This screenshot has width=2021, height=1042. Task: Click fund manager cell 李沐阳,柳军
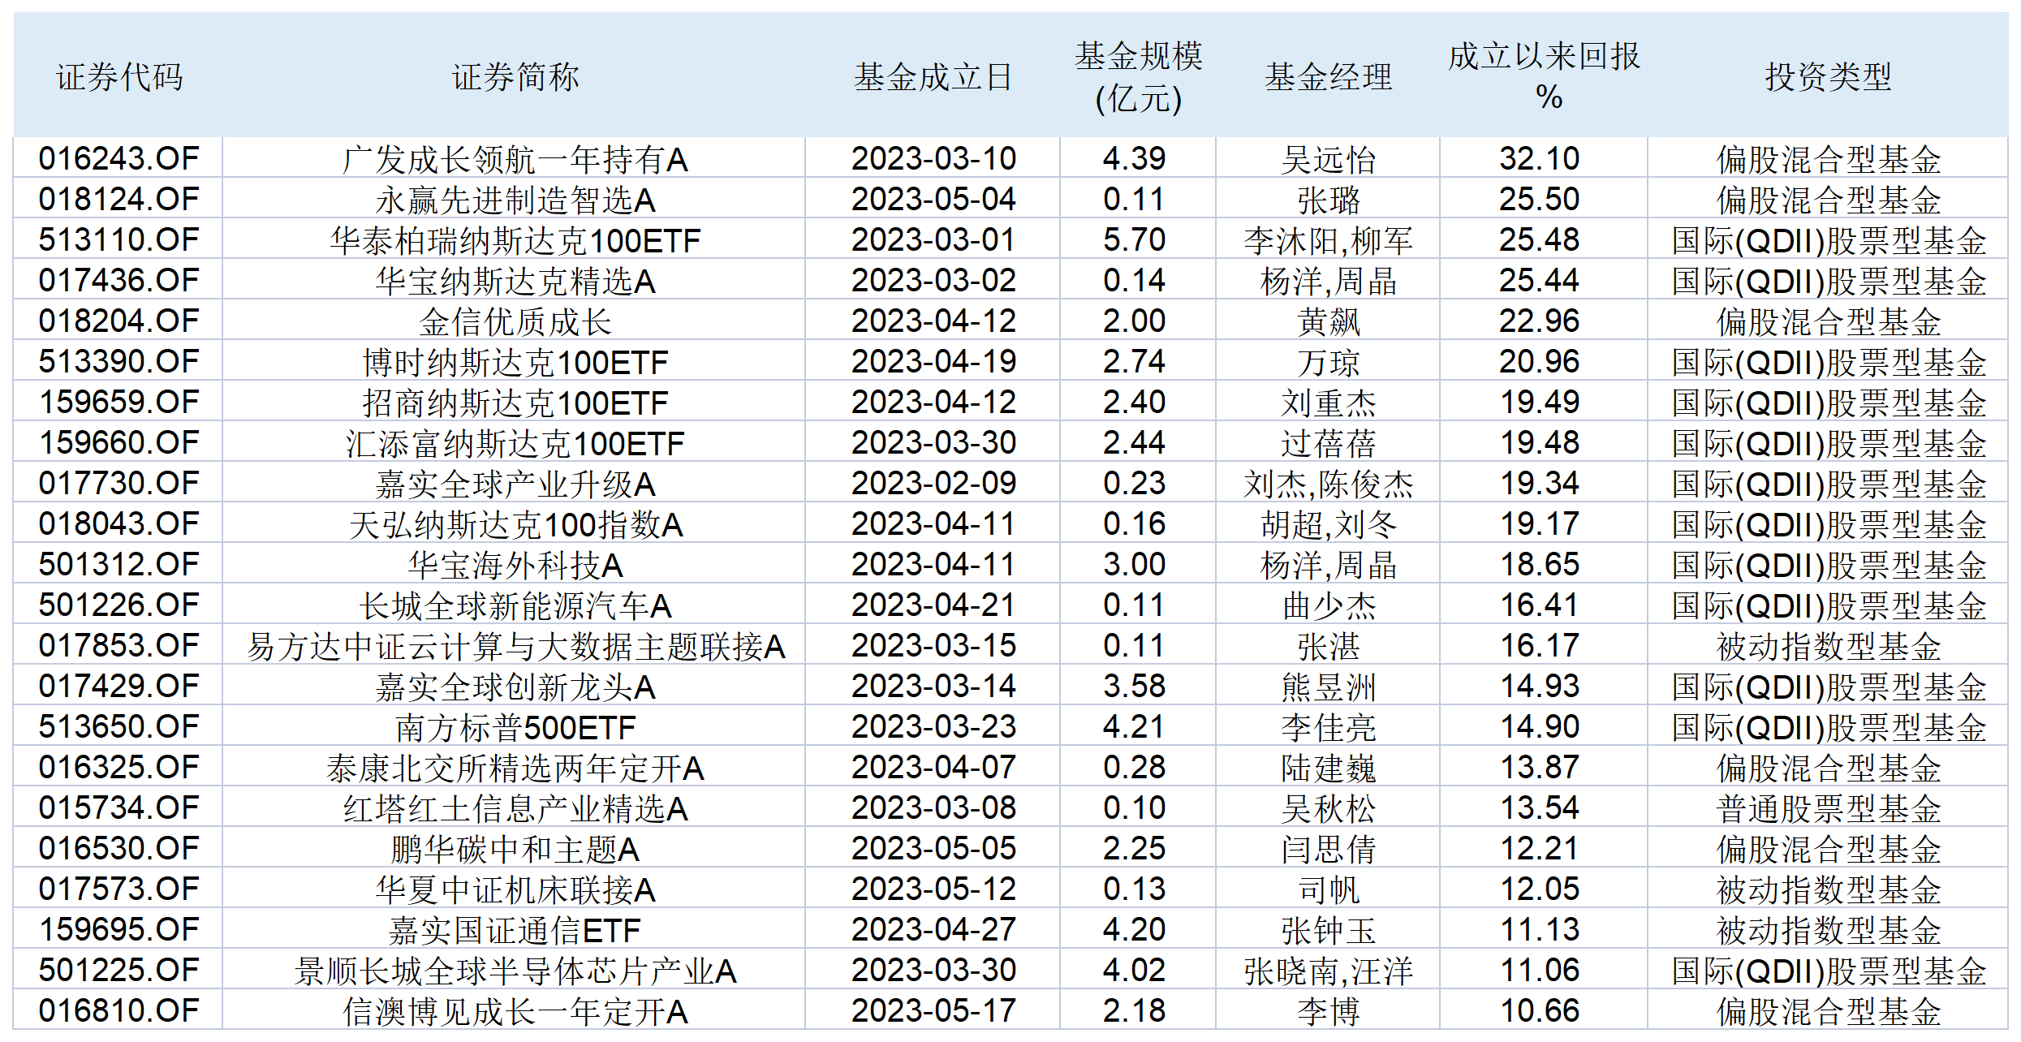(1328, 240)
